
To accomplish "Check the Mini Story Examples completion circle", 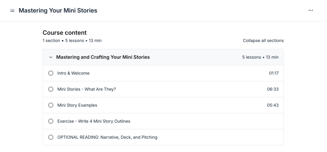I will point(51,105).
